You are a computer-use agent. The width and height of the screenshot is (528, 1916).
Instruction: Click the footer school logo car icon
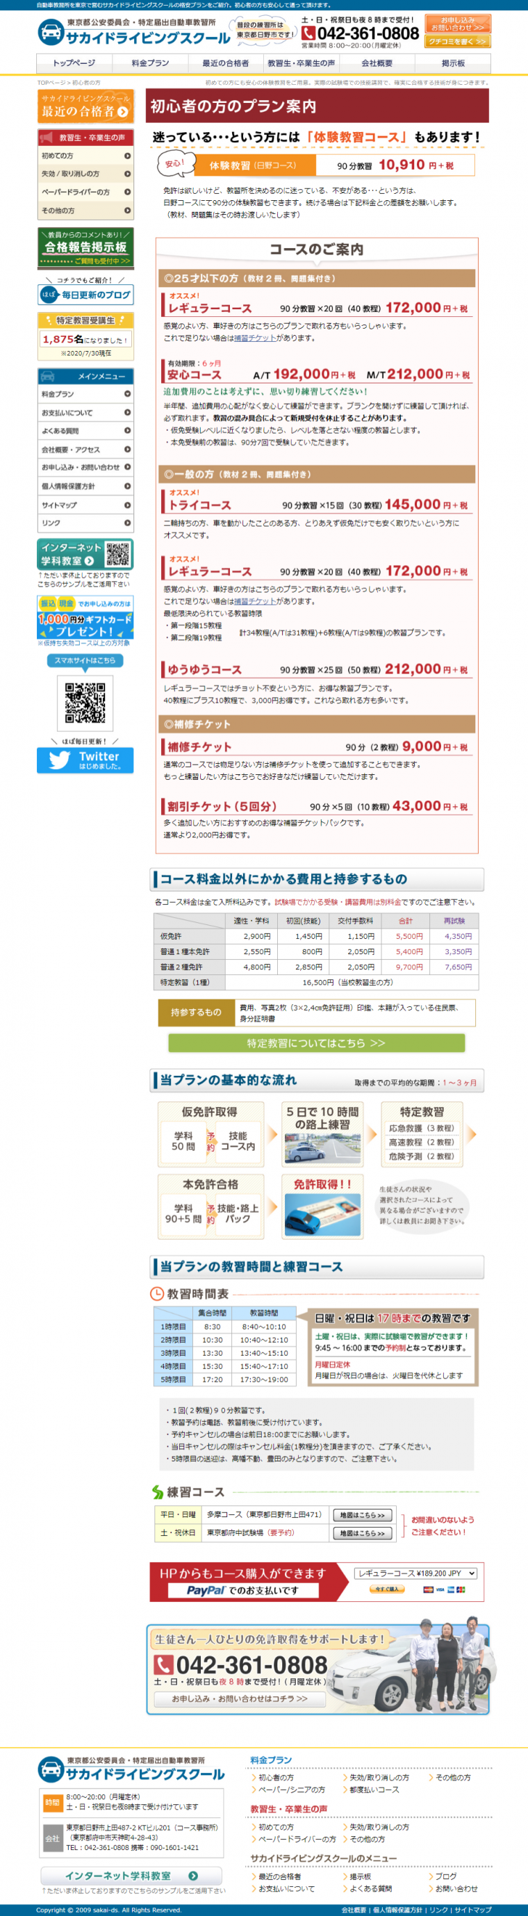[x=51, y=1768]
